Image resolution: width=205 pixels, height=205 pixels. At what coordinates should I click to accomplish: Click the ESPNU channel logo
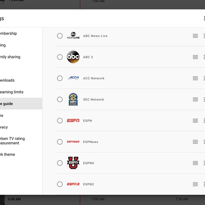[x=73, y=163]
